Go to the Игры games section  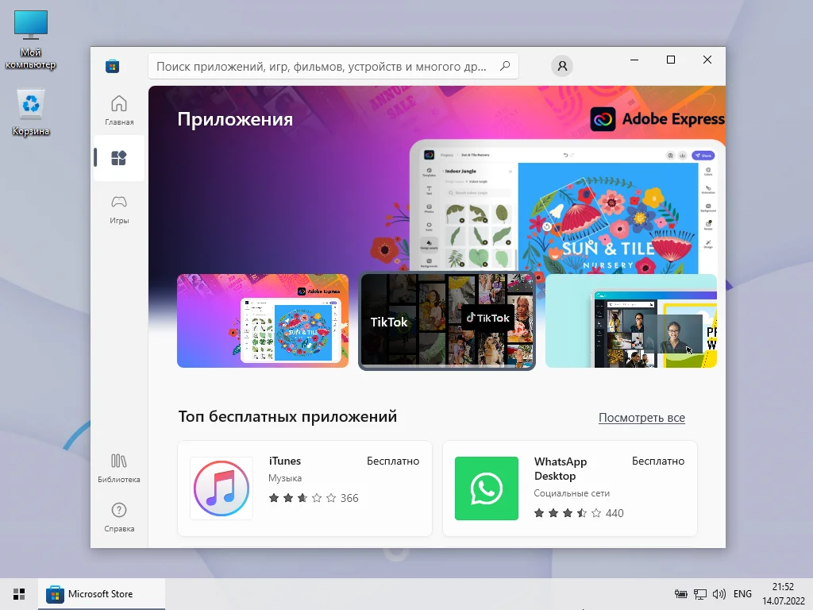point(119,209)
